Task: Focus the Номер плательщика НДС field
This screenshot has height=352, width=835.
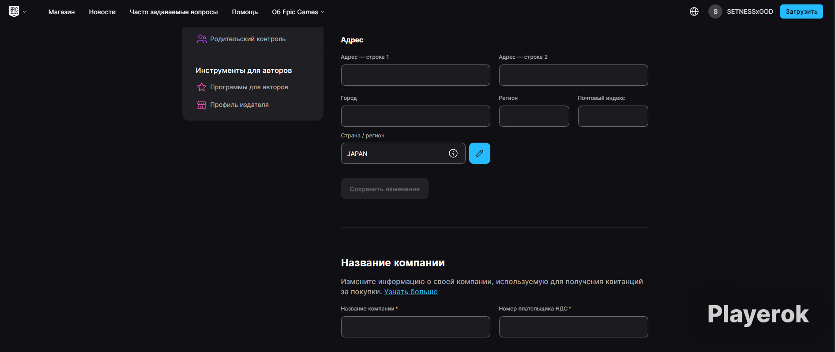Action: (574, 327)
